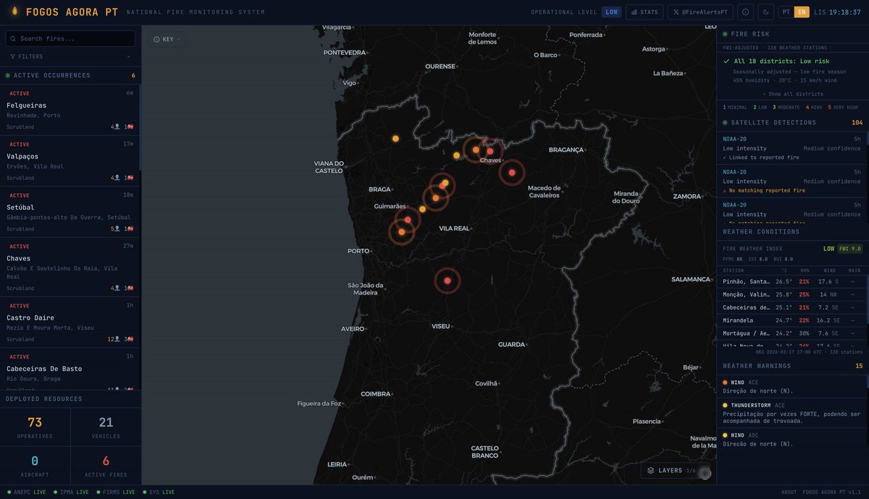Click the funnel Filters icon

click(x=13, y=56)
